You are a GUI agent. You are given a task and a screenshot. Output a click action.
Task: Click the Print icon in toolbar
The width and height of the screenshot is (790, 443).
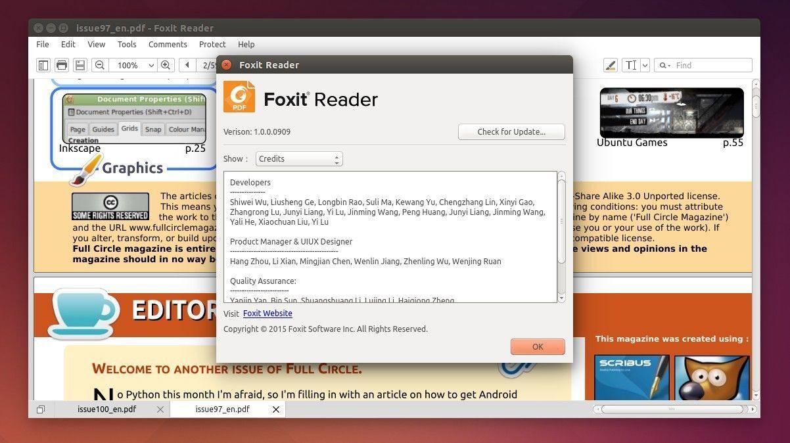[62, 65]
